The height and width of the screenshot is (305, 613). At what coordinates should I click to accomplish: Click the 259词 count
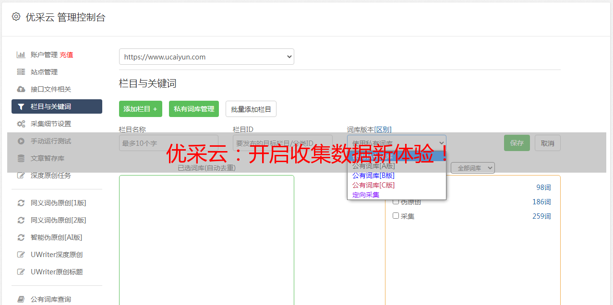coord(541,216)
